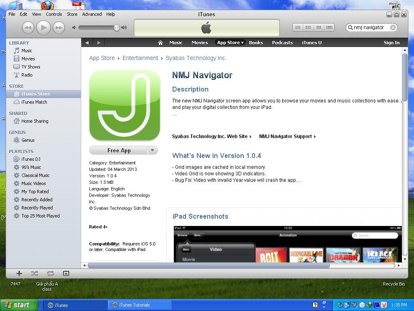Add a new playlist with the plus button

coord(19,273)
